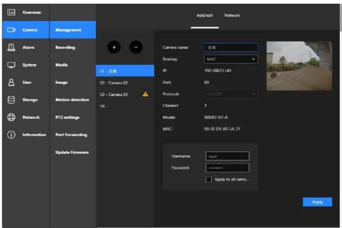Click the Information circle icon
342x228 pixels.
point(11,135)
